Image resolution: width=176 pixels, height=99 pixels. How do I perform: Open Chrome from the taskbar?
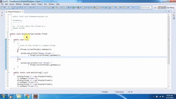pyautogui.click(x=28, y=97)
